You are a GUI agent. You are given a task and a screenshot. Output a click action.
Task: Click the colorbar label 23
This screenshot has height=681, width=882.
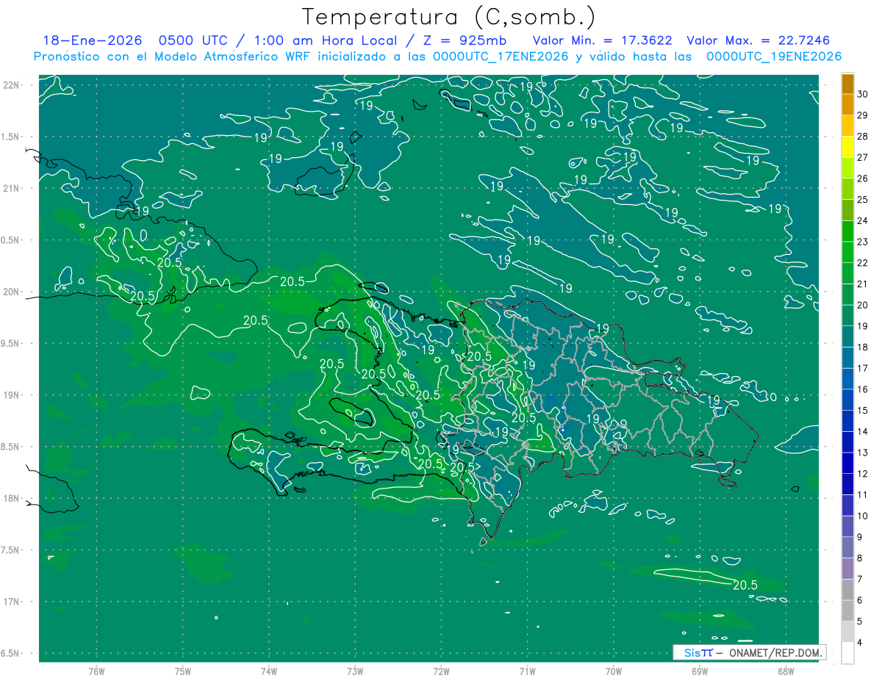pos(862,242)
